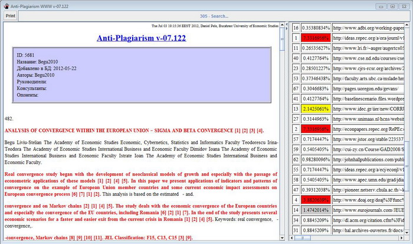This screenshot has width=413, height=244.
Task: Click the Print button
Action: [11, 16]
